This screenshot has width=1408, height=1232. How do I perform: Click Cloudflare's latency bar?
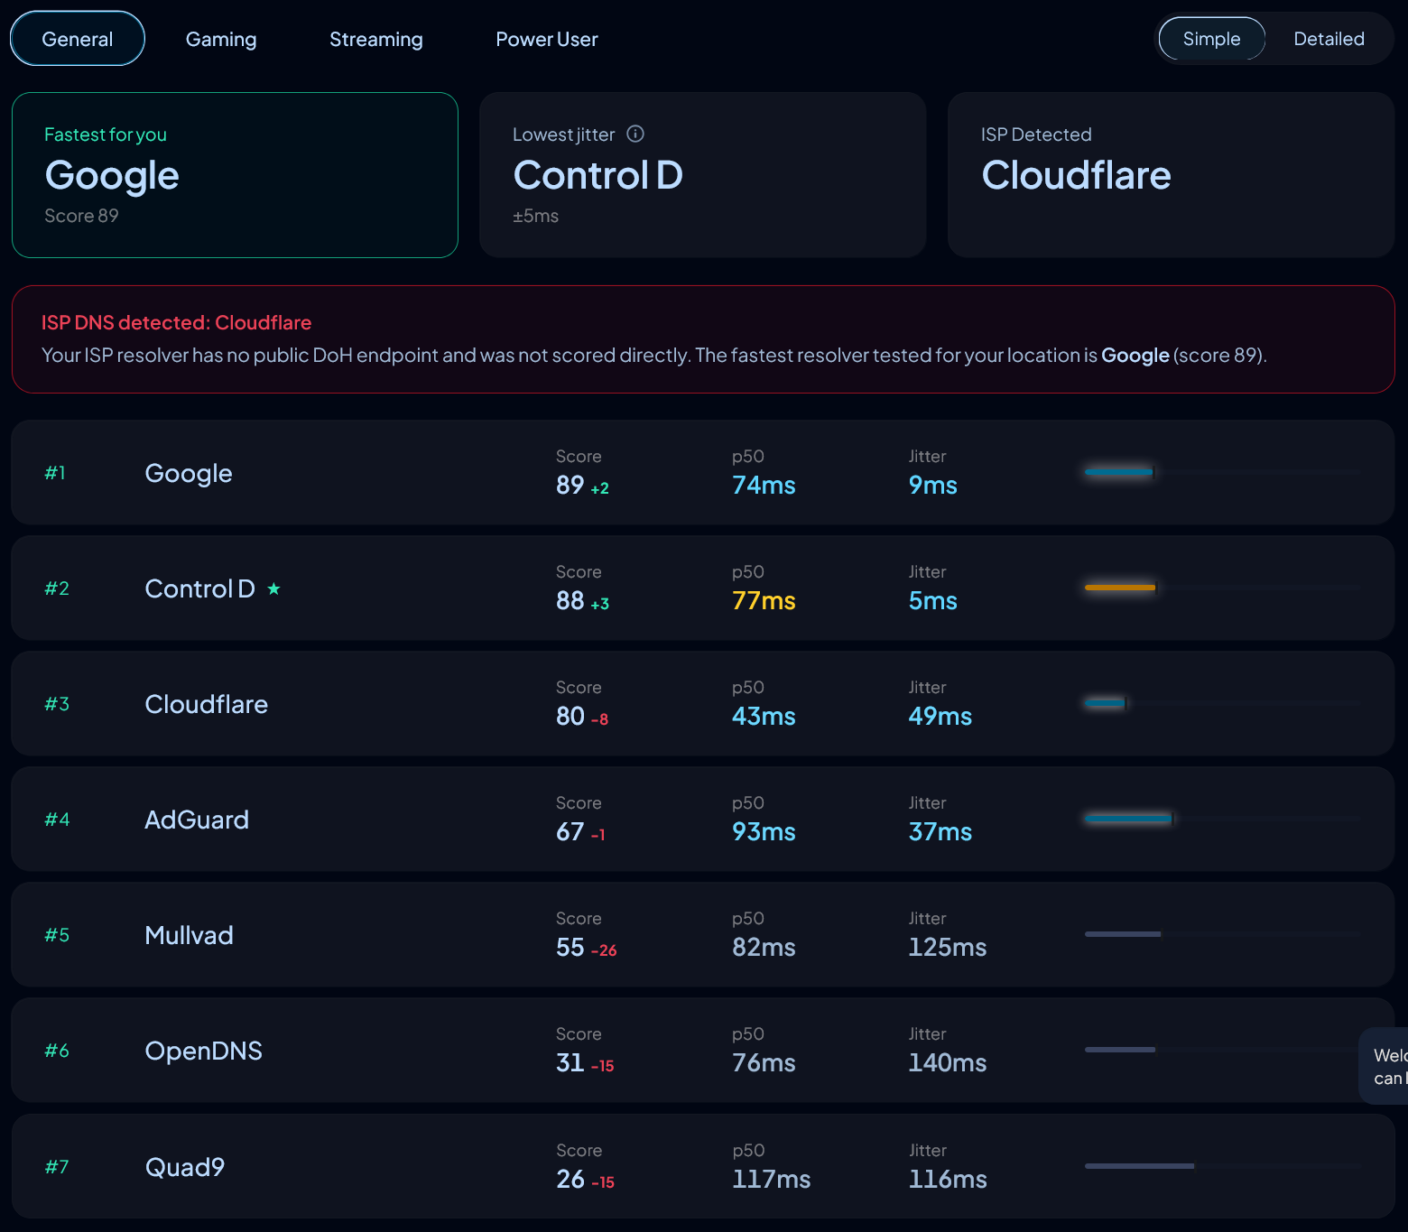(1106, 703)
